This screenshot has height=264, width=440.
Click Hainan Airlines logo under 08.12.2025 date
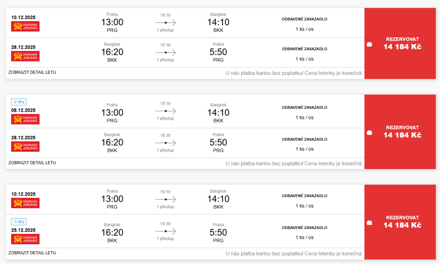25,119
